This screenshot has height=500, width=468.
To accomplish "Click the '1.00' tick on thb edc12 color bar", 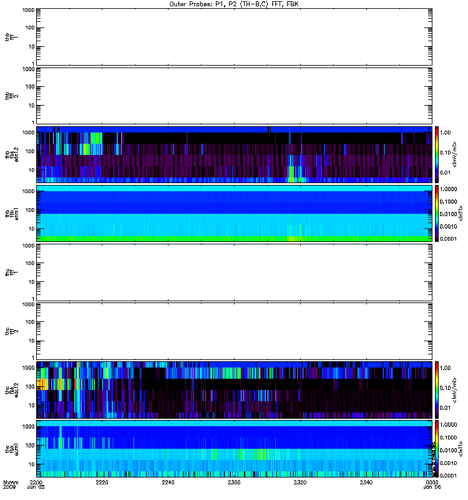I will tap(445, 132).
